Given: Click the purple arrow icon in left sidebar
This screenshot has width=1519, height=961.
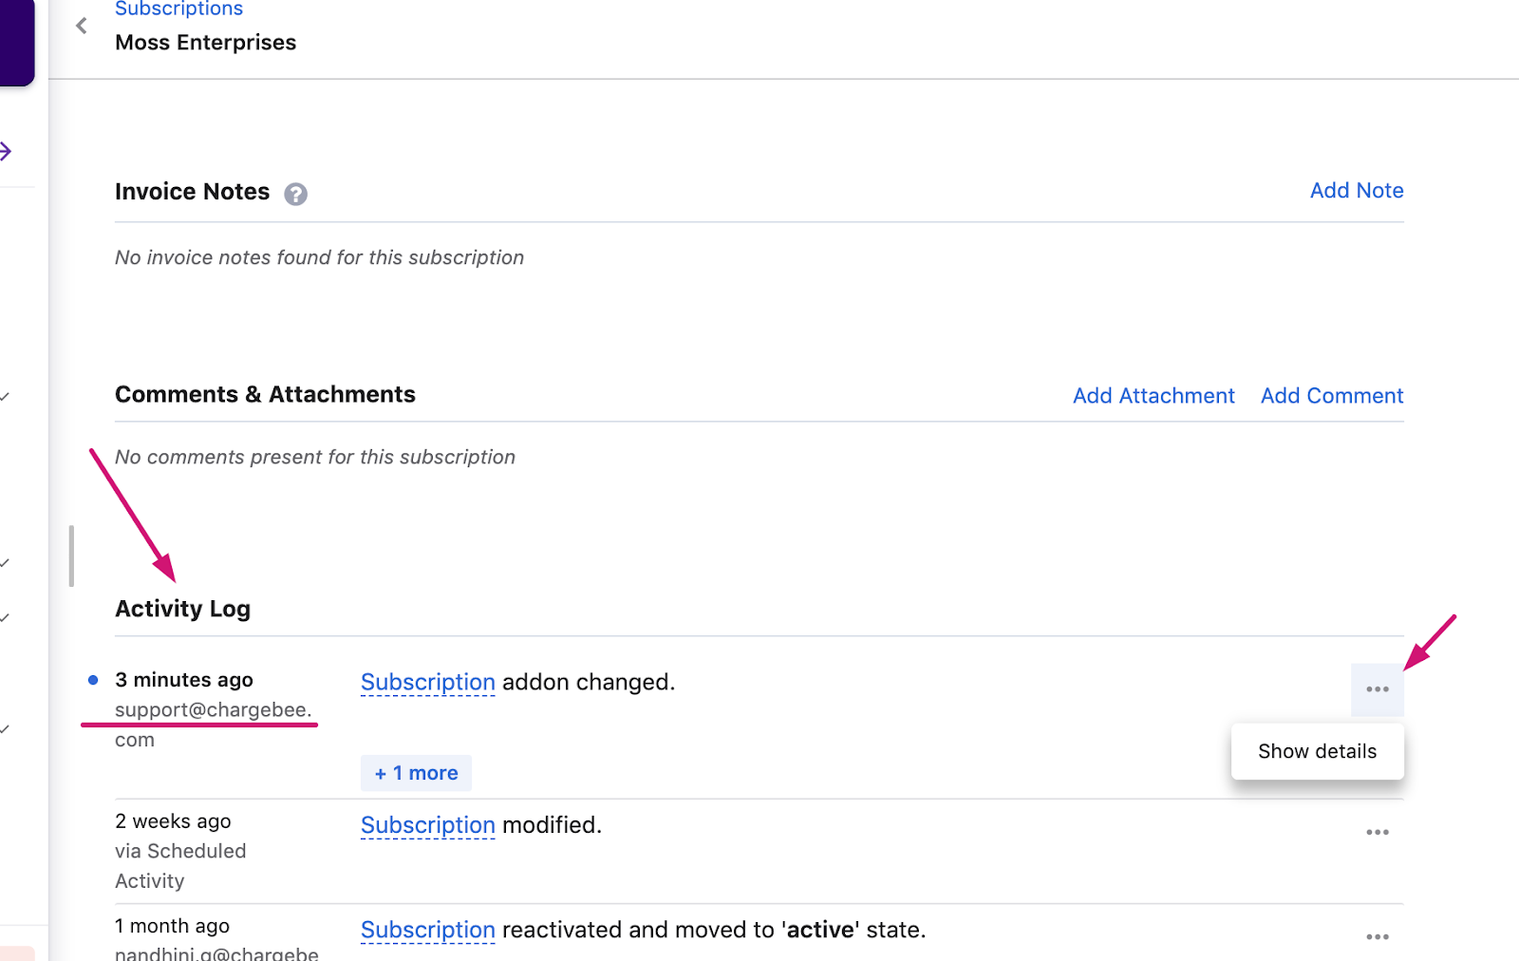Looking at the screenshot, I should 6,151.
